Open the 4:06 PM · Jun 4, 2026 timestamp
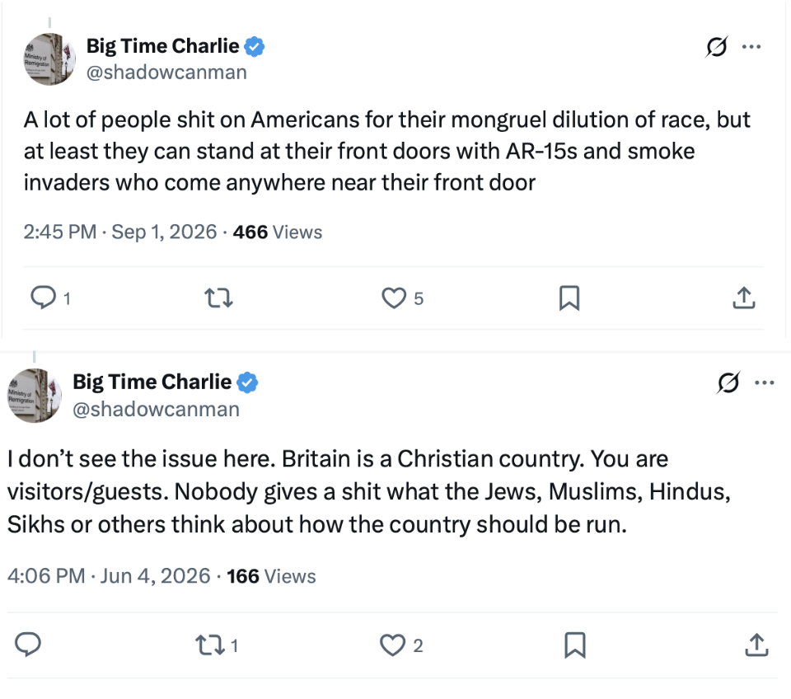The width and height of the screenshot is (791, 699). [109, 576]
